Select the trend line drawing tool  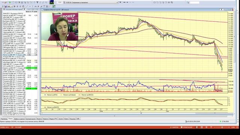coord(27,6)
